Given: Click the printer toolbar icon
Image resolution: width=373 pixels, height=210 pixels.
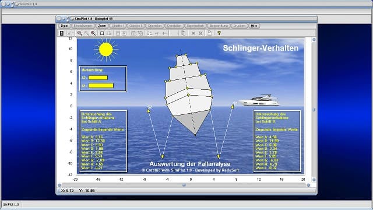Looking at the screenshot, I should click(210, 33).
